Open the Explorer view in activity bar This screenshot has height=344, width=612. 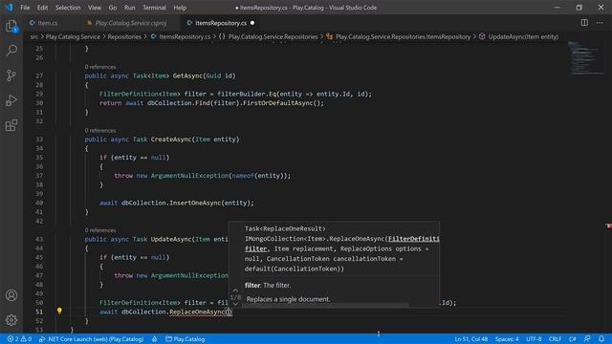[11, 26]
